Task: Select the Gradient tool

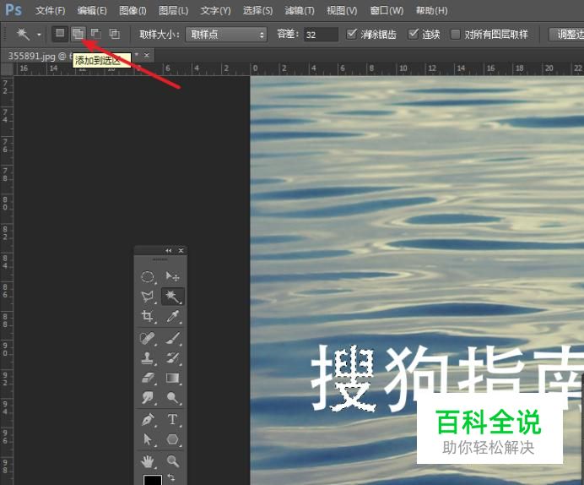Action: tap(172, 378)
